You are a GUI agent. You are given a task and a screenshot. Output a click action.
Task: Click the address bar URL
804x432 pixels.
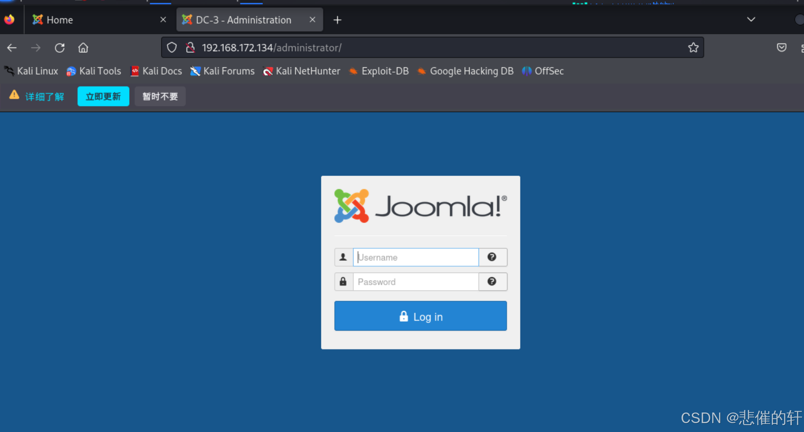(x=271, y=47)
